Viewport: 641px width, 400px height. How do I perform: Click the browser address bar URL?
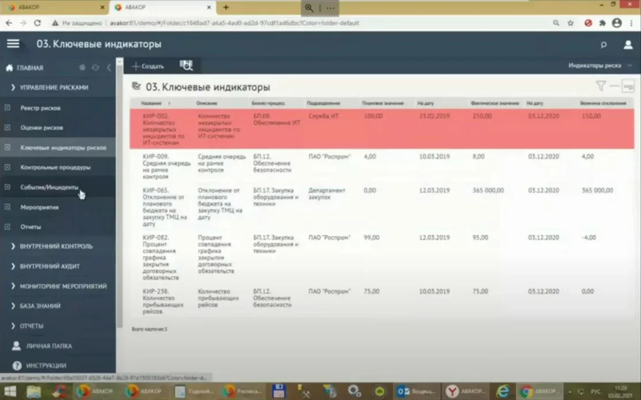(x=234, y=23)
